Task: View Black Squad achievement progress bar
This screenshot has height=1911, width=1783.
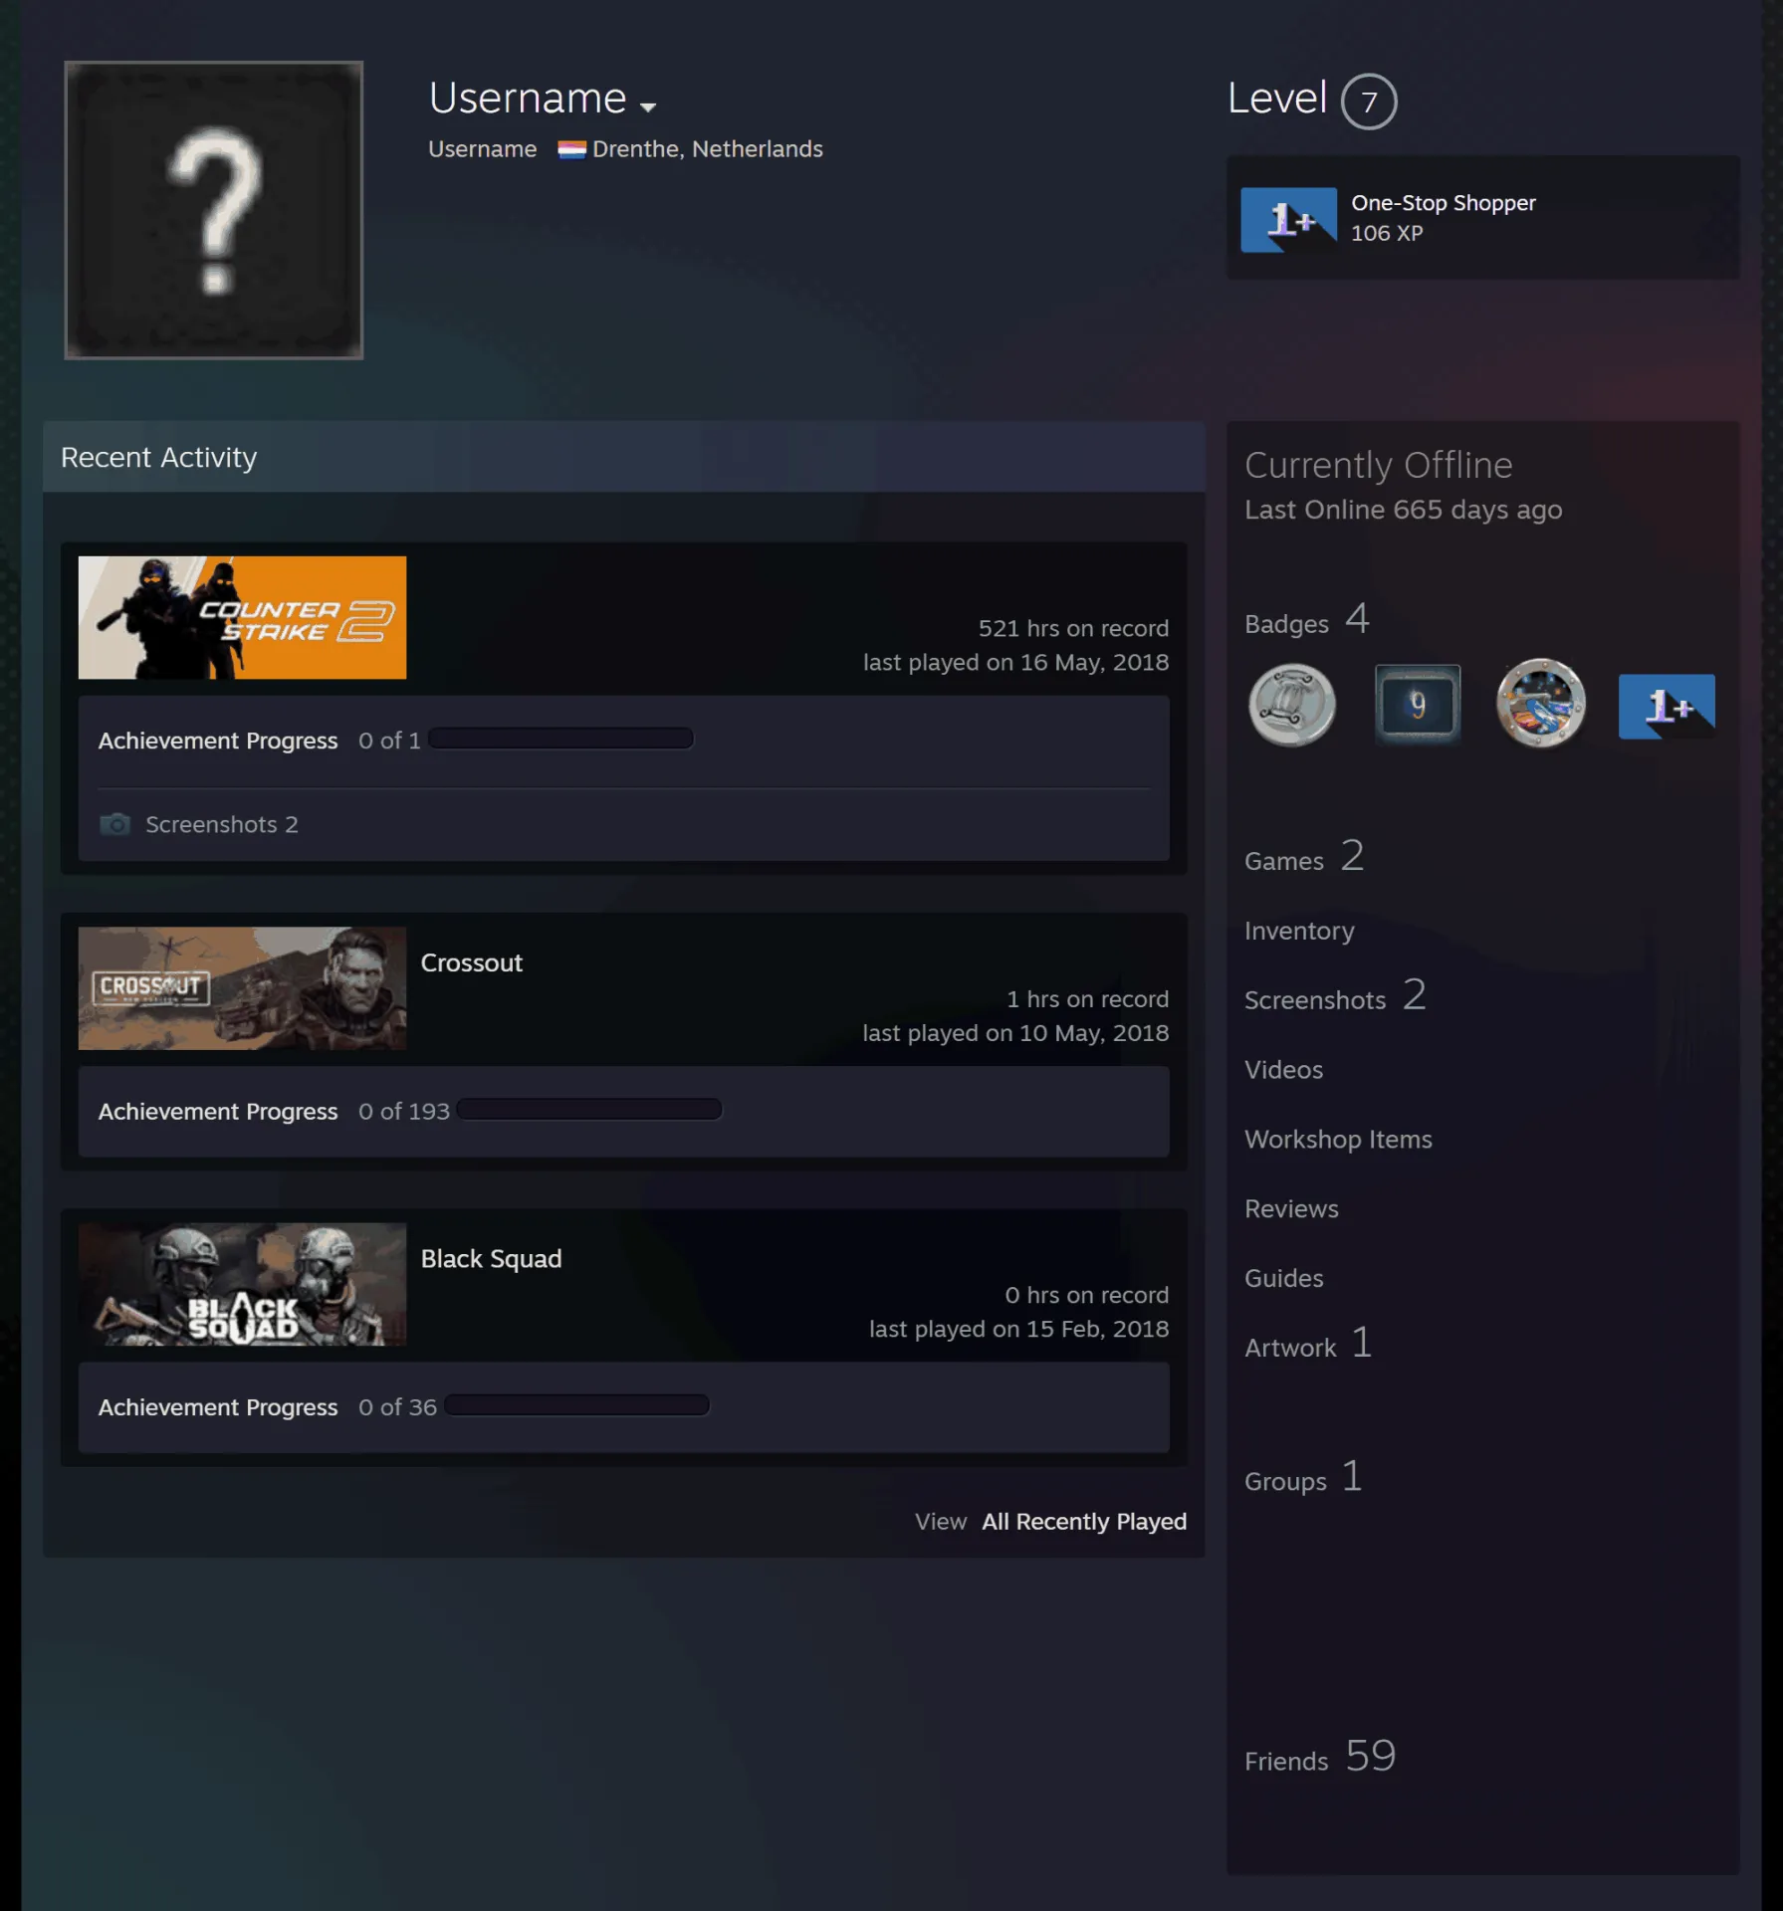Action: point(576,1405)
